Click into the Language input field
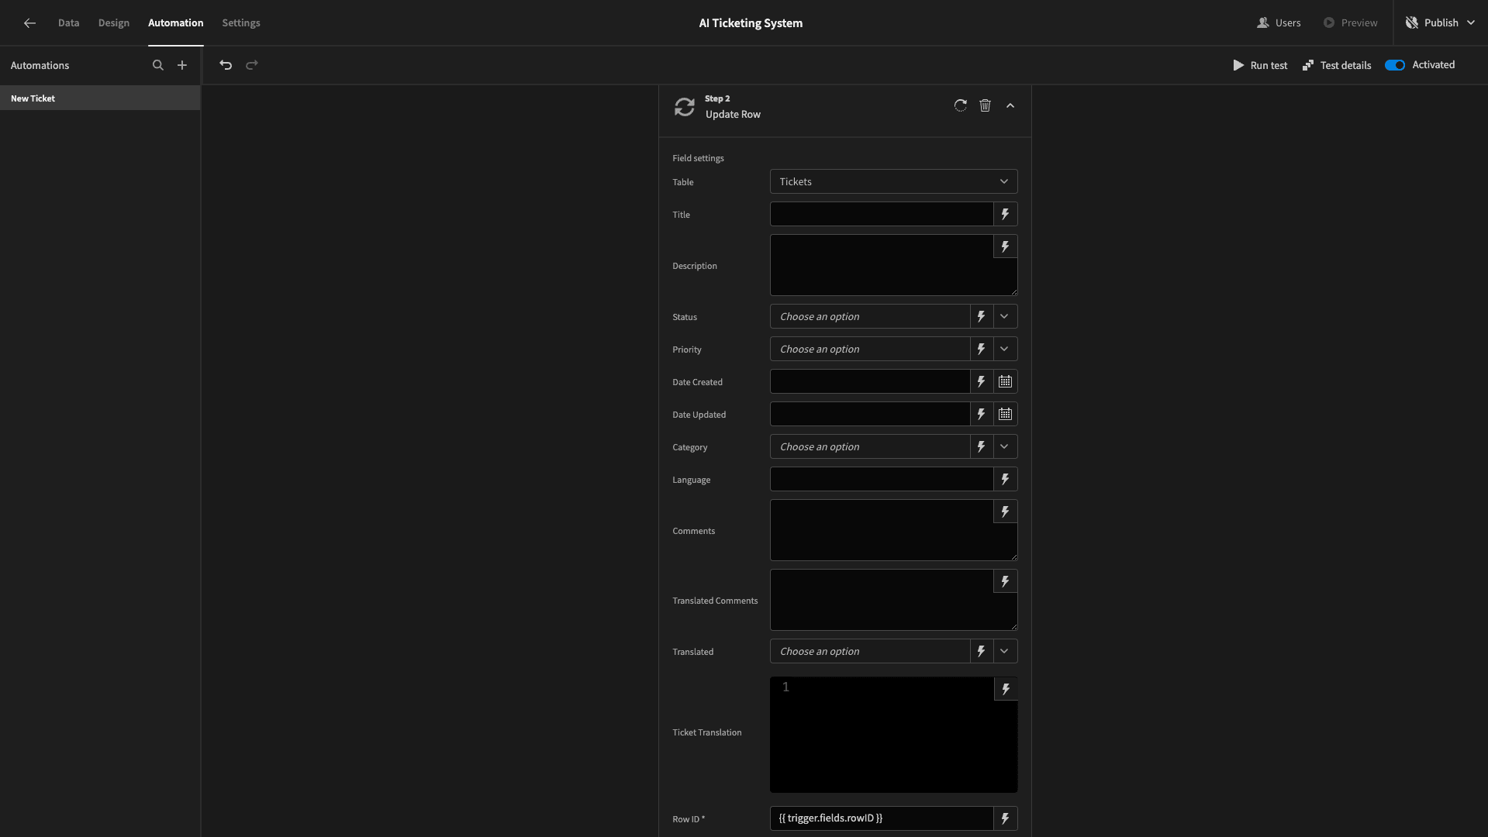Viewport: 1488px width, 837px height. point(882,479)
